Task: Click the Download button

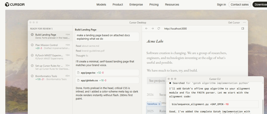Action: pos(260,5)
